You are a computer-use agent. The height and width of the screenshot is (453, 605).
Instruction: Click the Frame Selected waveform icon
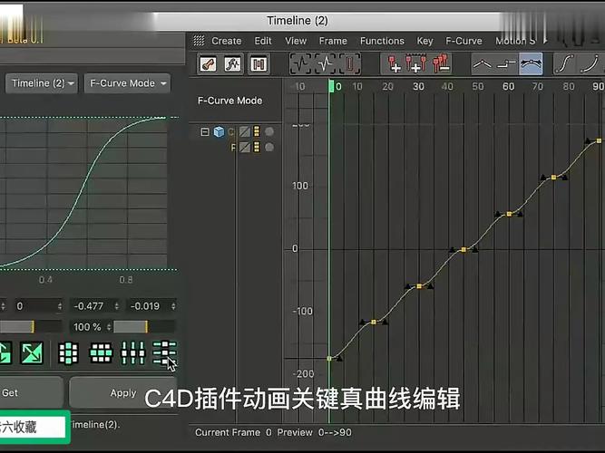click(325, 63)
